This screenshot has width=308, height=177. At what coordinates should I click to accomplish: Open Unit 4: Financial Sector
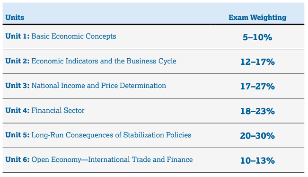coord(45,110)
